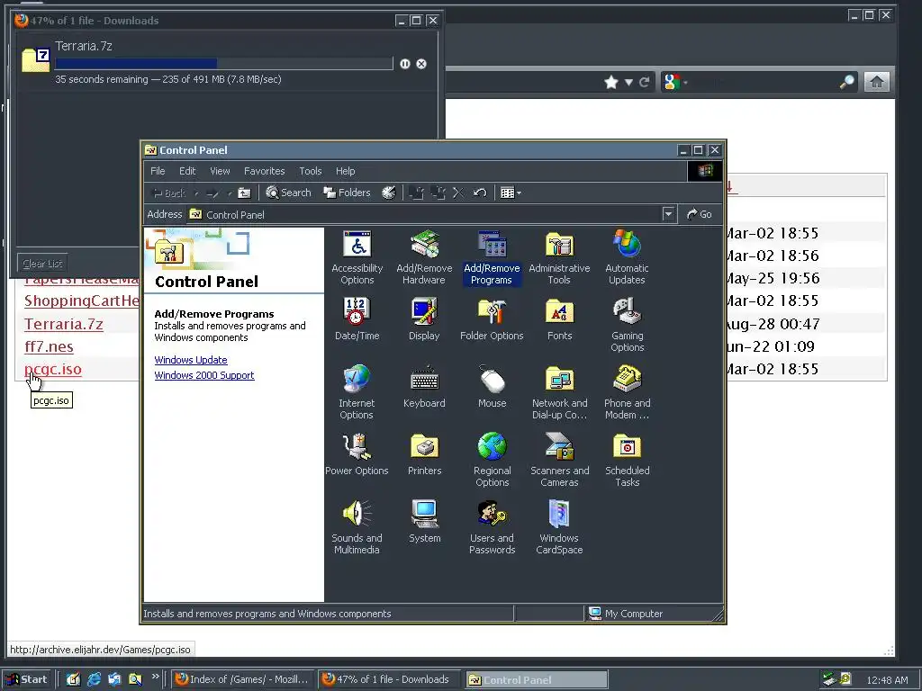The image size is (922, 691).
Task: Open Network and Dial-up Connections
Action: 559,392
